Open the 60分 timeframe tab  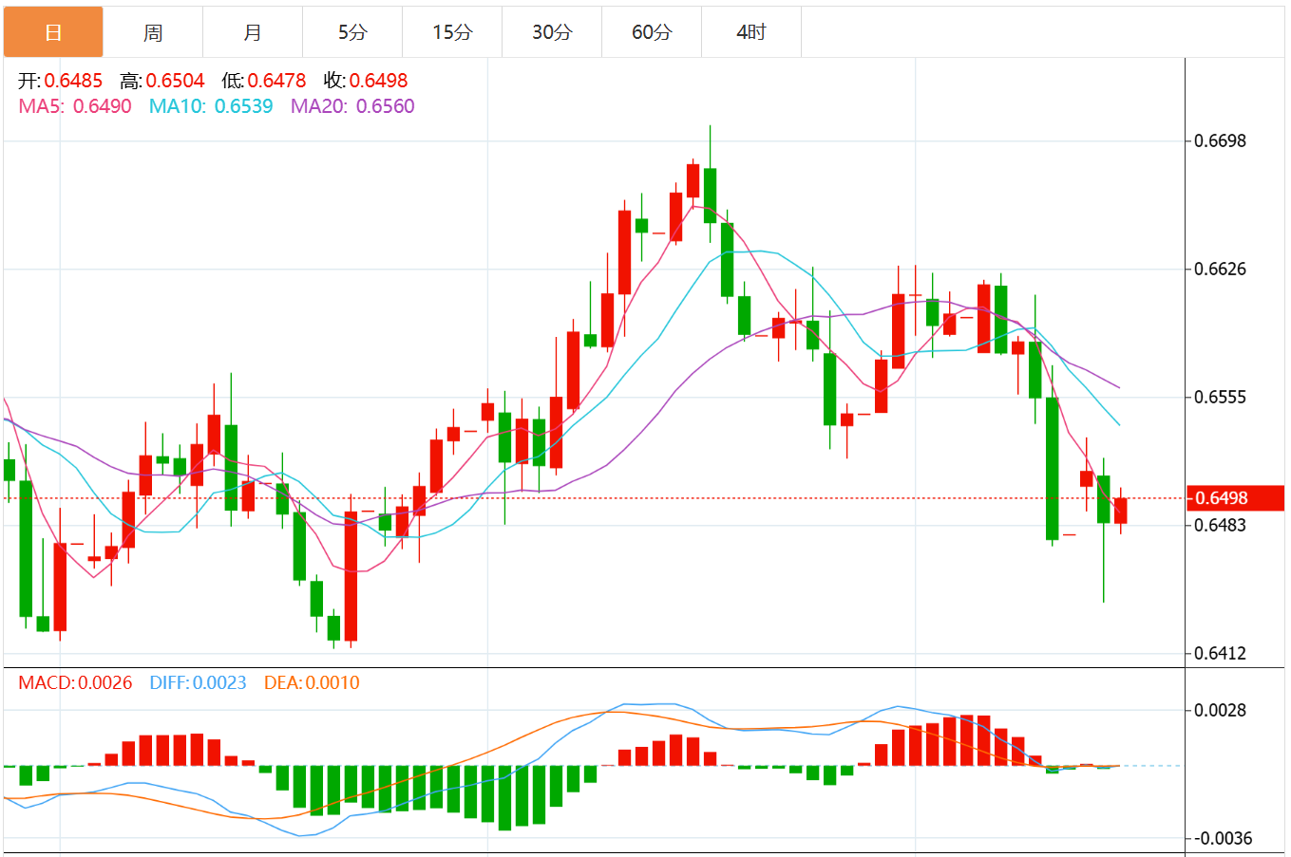pyautogui.click(x=652, y=32)
